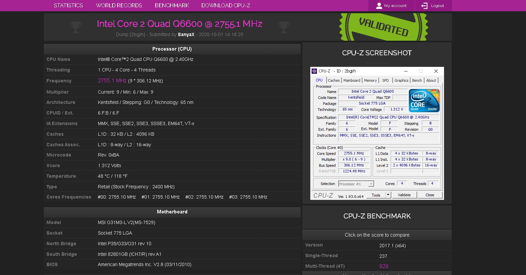
Task: Click the left trophy icon beside the title
Action: 76,27
